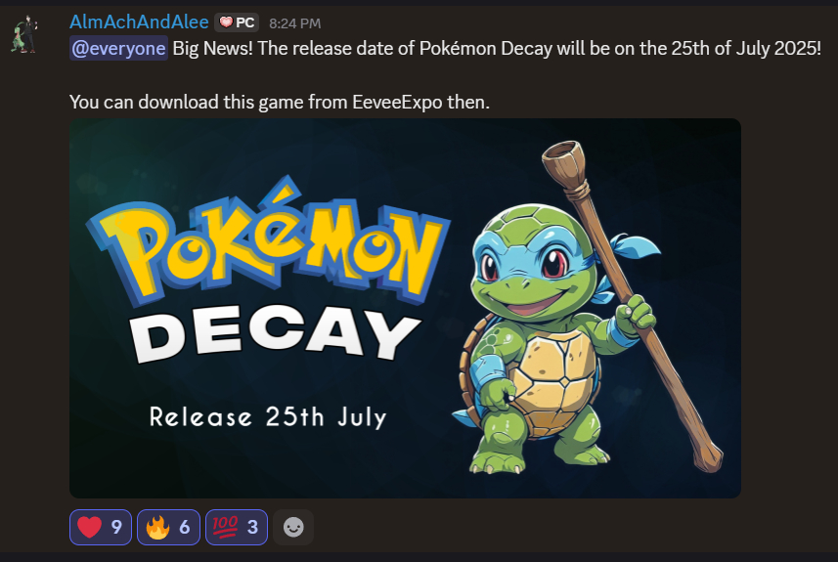Click the Release 25th July banner text
This screenshot has width=838, height=562.
click(x=268, y=417)
